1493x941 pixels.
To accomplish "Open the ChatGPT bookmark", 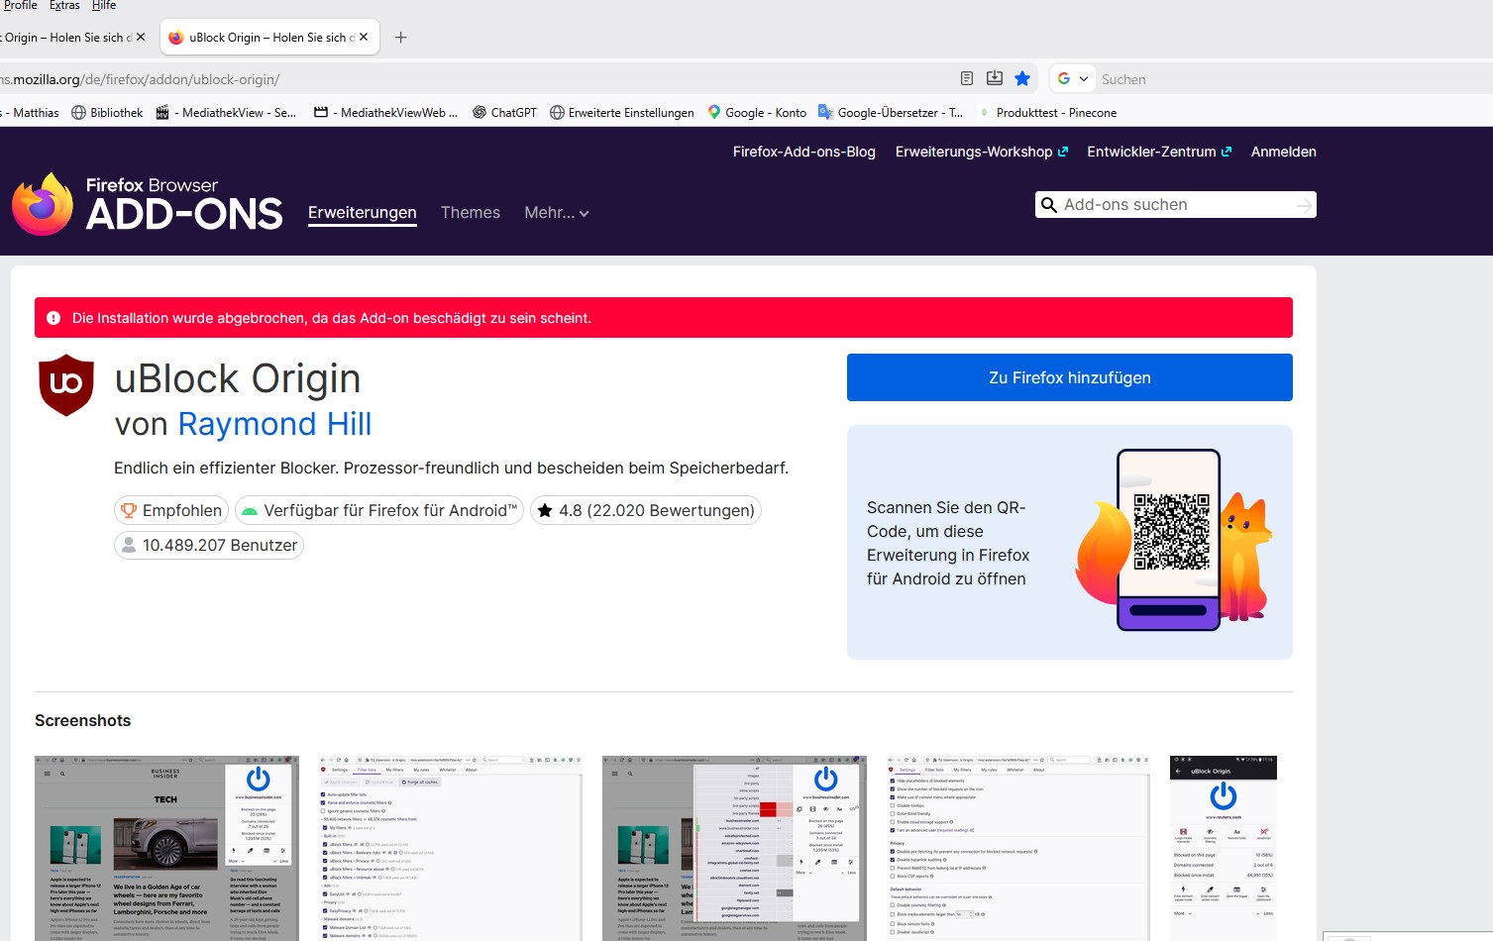I will pyautogui.click(x=504, y=113).
